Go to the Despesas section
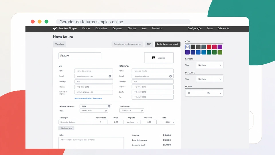 coord(117,28)
